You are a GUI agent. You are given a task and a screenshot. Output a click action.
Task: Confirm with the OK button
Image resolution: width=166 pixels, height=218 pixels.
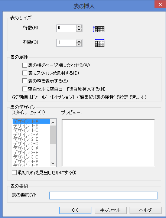click(x=75, y=210)
